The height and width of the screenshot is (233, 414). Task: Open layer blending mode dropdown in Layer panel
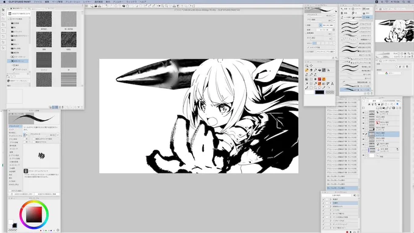[x=374, y=101]
